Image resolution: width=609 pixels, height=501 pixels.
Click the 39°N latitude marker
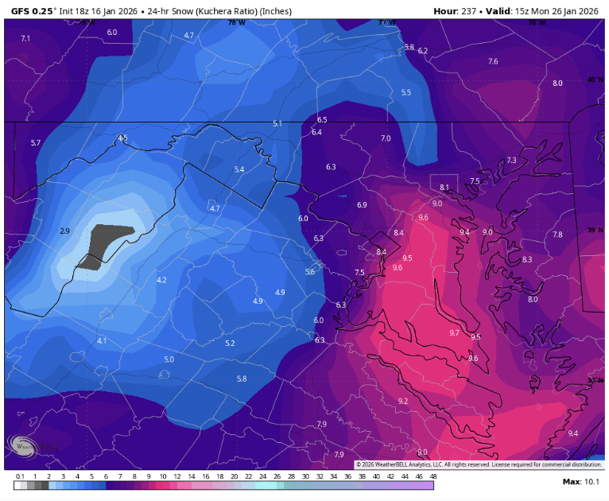[594, 230]
